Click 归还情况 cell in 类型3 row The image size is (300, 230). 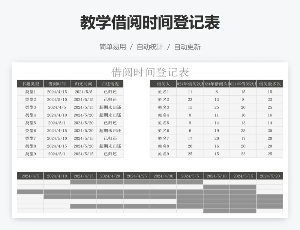pyautogui.click(x=110, y=107)
